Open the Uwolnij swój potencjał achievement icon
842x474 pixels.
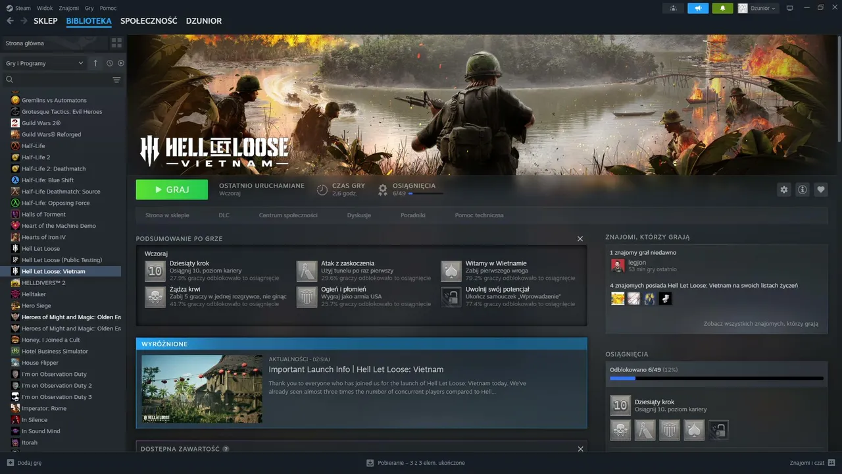[x=451, y=297]
